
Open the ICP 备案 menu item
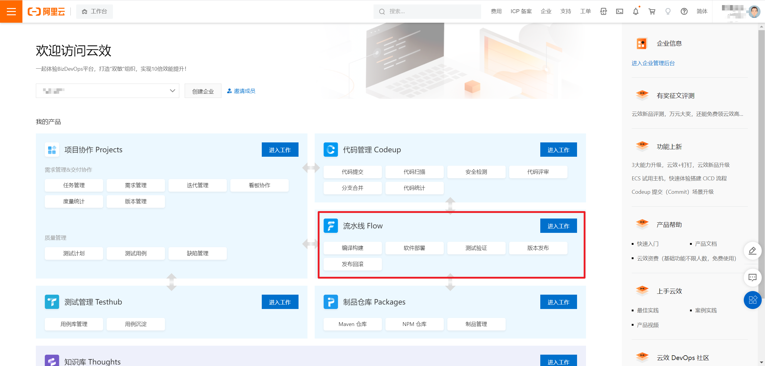point(521,11)
